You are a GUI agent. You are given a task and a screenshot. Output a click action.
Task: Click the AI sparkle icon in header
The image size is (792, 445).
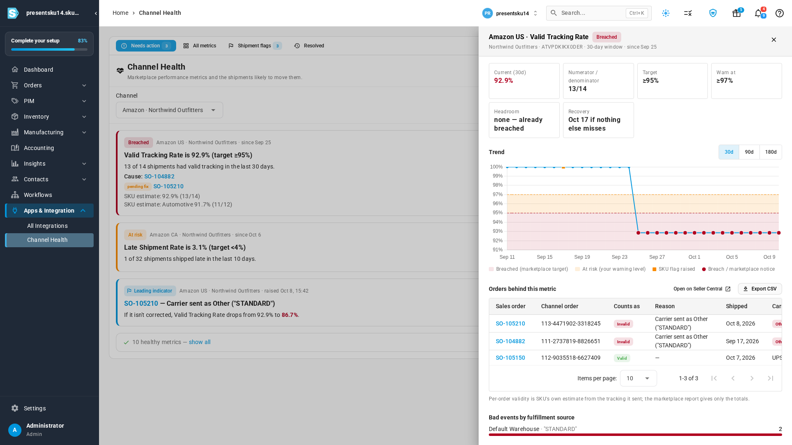(x=666, y=13)
